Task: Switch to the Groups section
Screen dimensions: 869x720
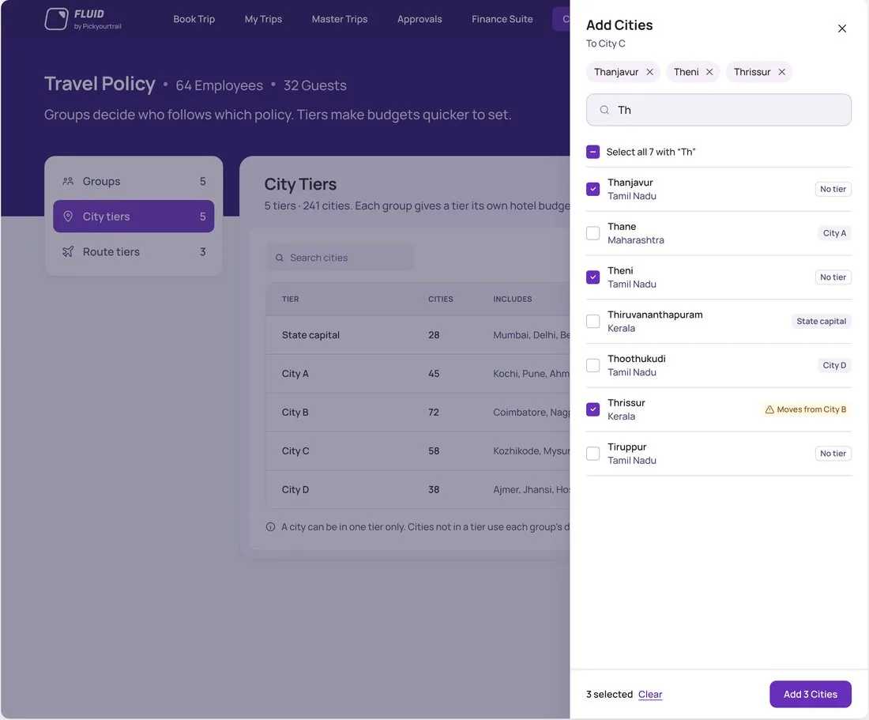Action: [134, 181]
